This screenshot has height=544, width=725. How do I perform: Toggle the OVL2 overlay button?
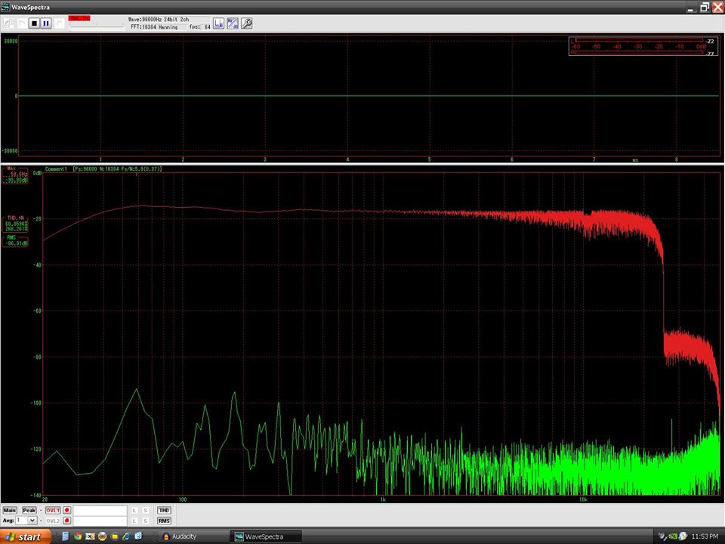point(53,521)
